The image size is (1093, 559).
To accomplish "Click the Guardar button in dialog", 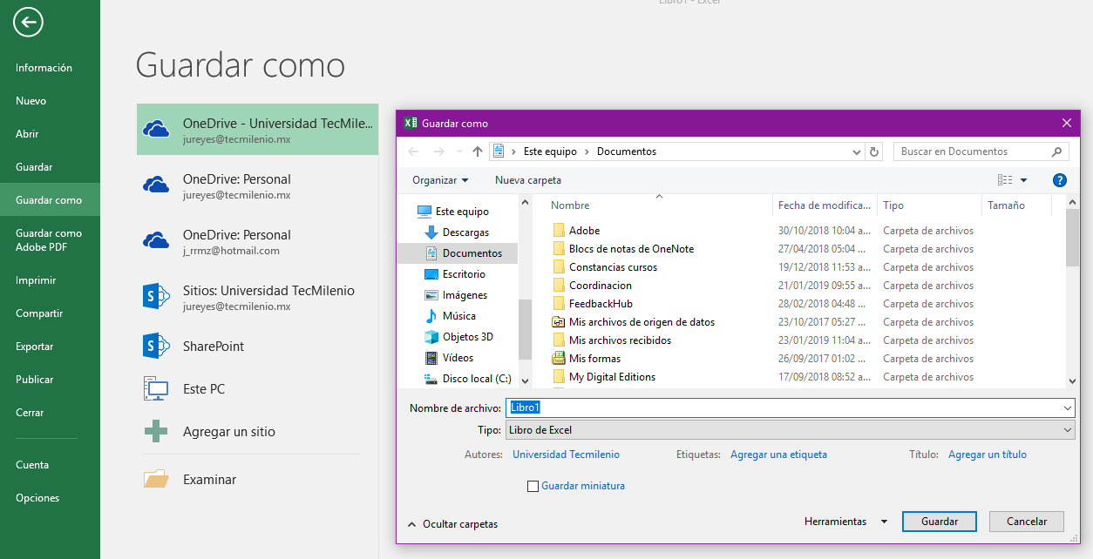I will point(940,522).
